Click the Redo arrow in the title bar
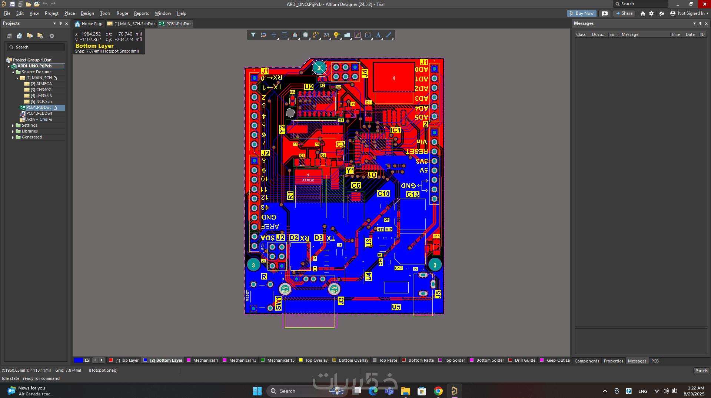 (x=53, y=4)
